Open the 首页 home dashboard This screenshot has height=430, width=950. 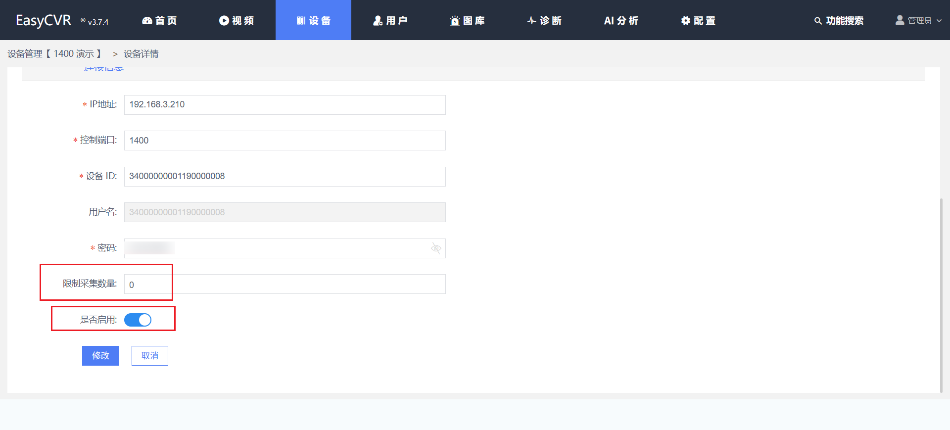coord(159,20)
